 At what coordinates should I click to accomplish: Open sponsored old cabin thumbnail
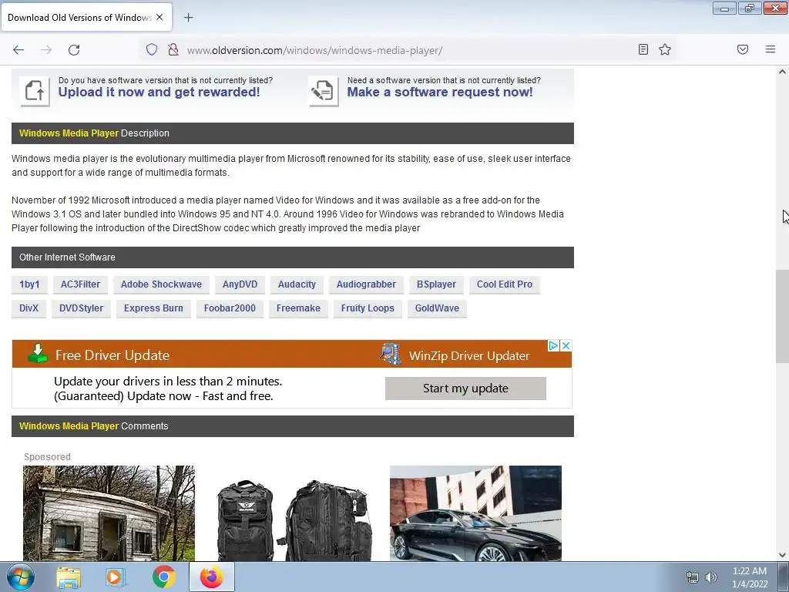pos(109,513)
